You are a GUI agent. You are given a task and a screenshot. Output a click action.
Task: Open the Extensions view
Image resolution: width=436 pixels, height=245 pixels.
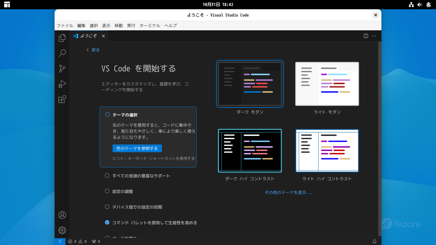tap(62, 99)
